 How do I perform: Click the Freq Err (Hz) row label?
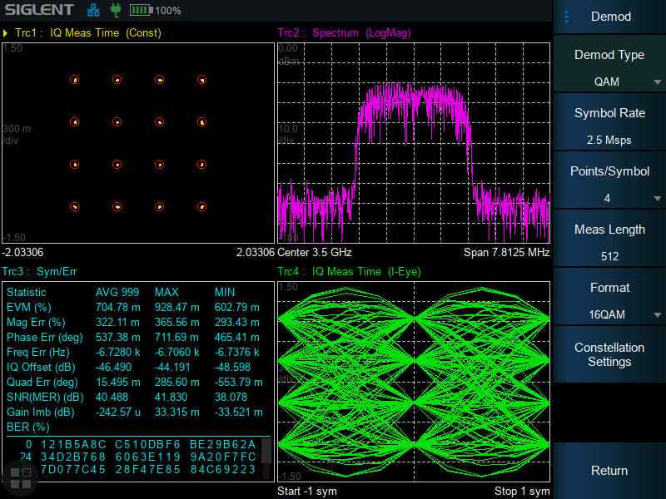tap(37, 352)
